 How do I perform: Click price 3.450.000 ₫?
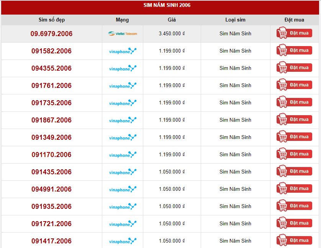click(x=172, y=33)
